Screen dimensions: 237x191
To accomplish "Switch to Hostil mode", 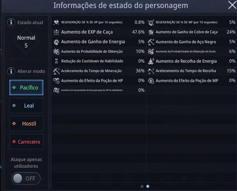I will [26, 124].
